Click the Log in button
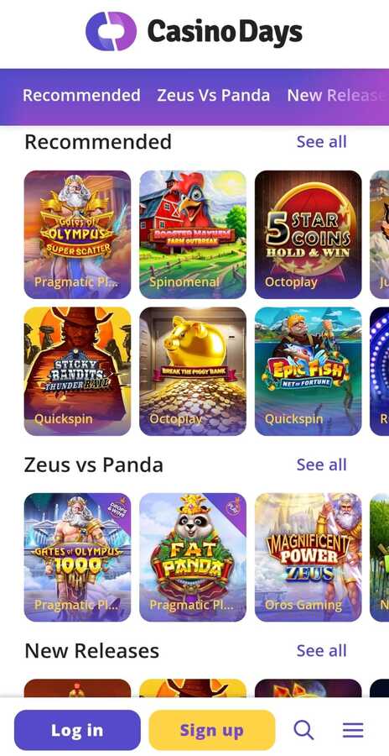 point(77,730)
